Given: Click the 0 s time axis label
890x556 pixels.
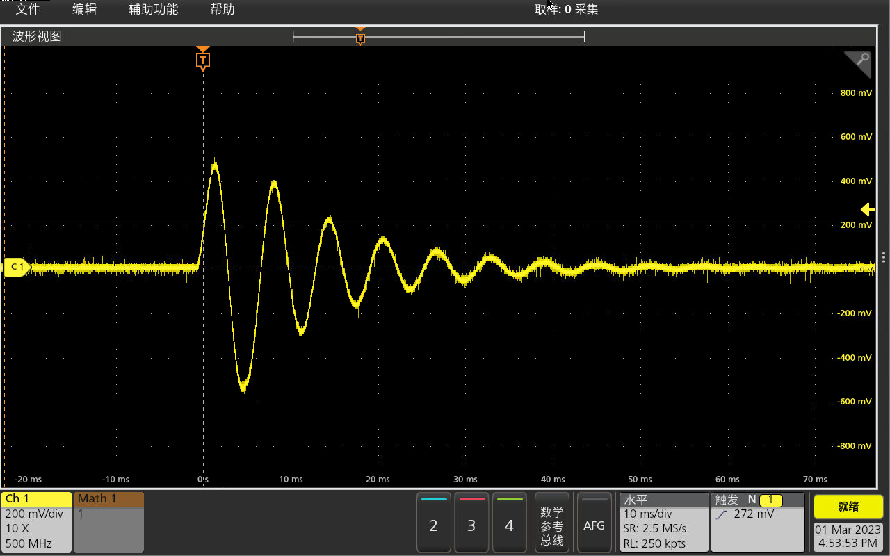Looking at the screenshot, I should (203, 480).
